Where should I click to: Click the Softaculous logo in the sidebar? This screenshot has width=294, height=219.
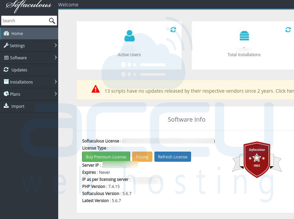click(x=29, y=6)
